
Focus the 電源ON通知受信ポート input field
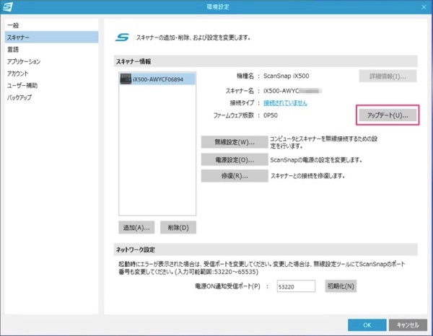point(296,286)
